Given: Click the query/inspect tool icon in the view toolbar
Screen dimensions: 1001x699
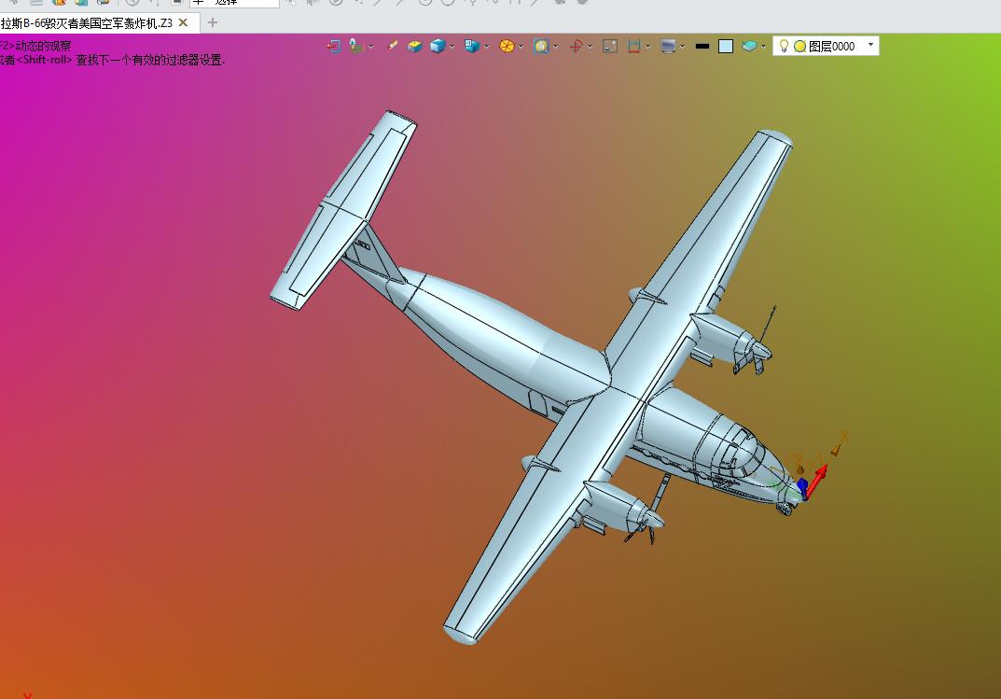Looking at the screenshot, I should pyautogui.click(x=356, y=46).
